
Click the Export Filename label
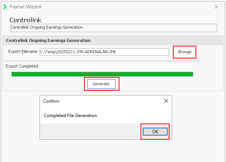click(23, 52)
